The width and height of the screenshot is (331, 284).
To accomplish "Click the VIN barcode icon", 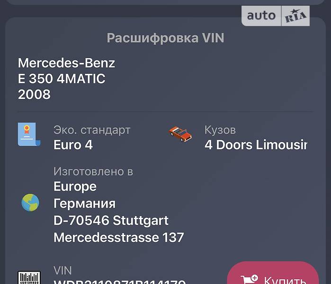I will click(29, 277).
